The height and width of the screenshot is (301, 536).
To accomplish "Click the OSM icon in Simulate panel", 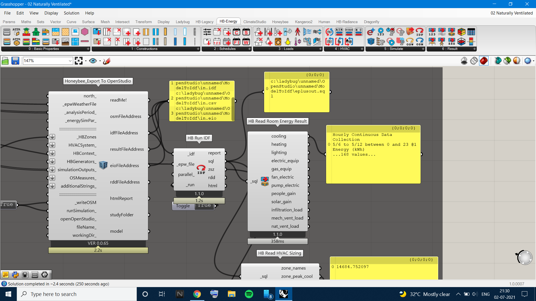I will click(420, 42).
